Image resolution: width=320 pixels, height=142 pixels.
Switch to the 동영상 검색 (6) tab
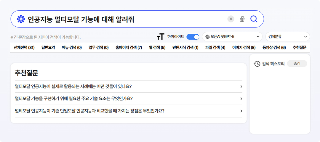pos(274,47)
